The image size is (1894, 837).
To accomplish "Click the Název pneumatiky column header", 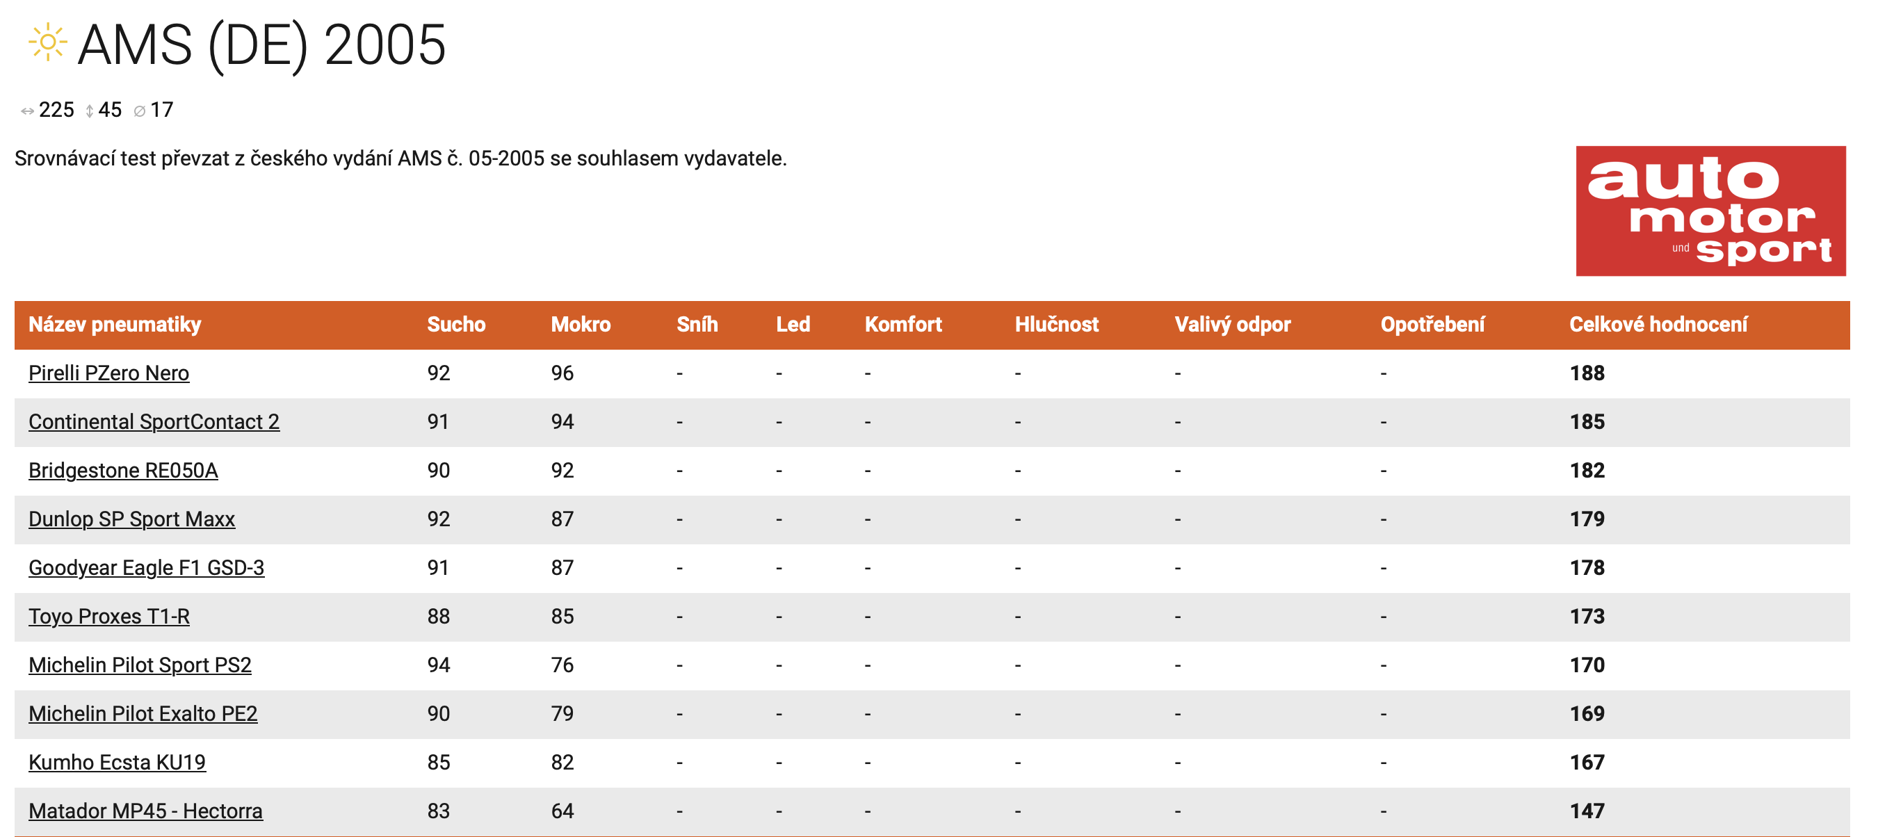I will click(115, 325).
